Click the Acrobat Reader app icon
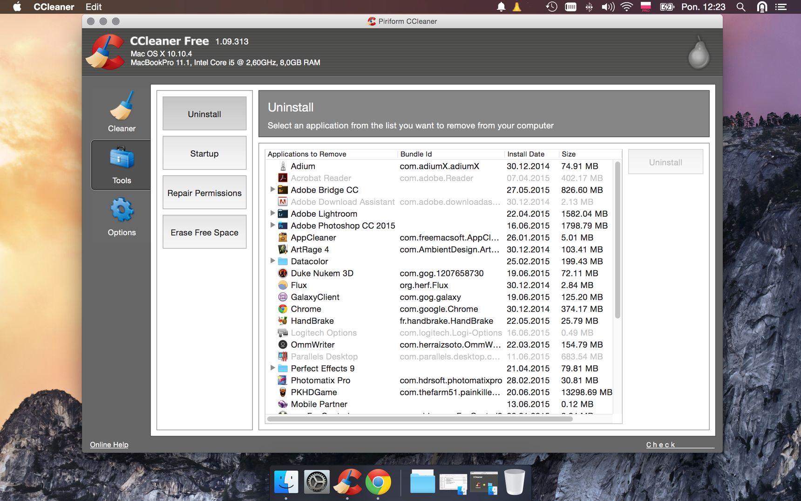 point(283,178)
